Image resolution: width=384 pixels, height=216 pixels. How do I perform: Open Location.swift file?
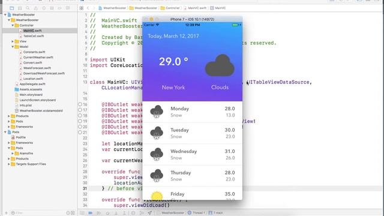(x=33, y=79)
